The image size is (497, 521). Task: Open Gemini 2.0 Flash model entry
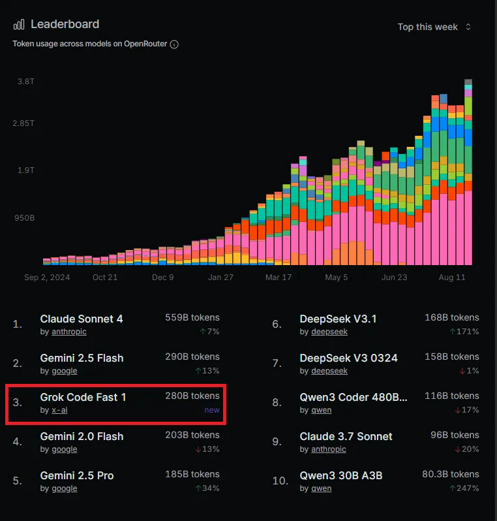tap(82, 437)
